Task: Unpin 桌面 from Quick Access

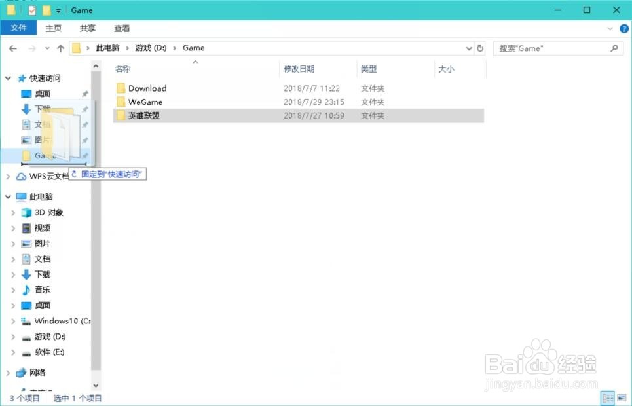Action: coord(84,93)
